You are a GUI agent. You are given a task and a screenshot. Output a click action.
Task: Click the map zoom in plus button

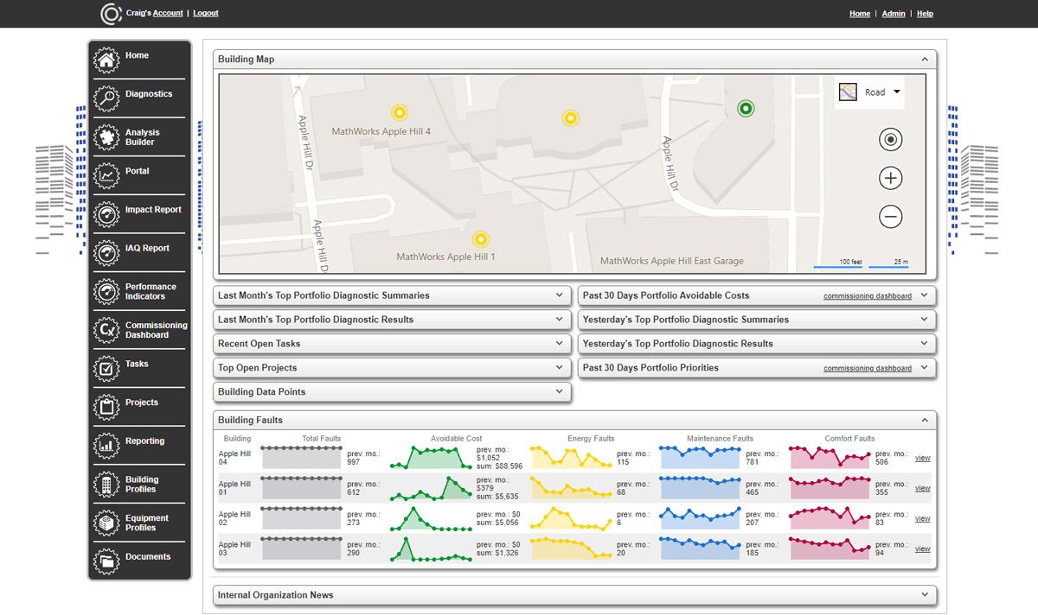(x=890, y=179)
